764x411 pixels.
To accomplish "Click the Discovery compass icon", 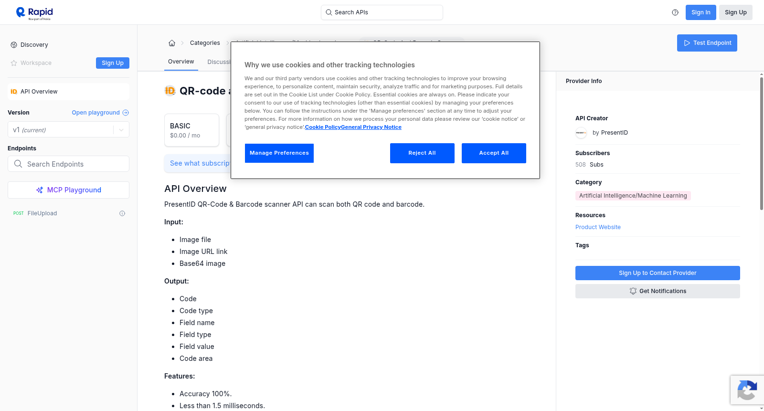I will (14, 45).
